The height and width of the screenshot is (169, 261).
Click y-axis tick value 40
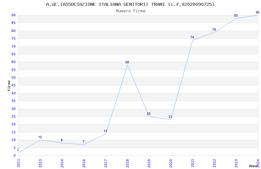click(14, 93)
